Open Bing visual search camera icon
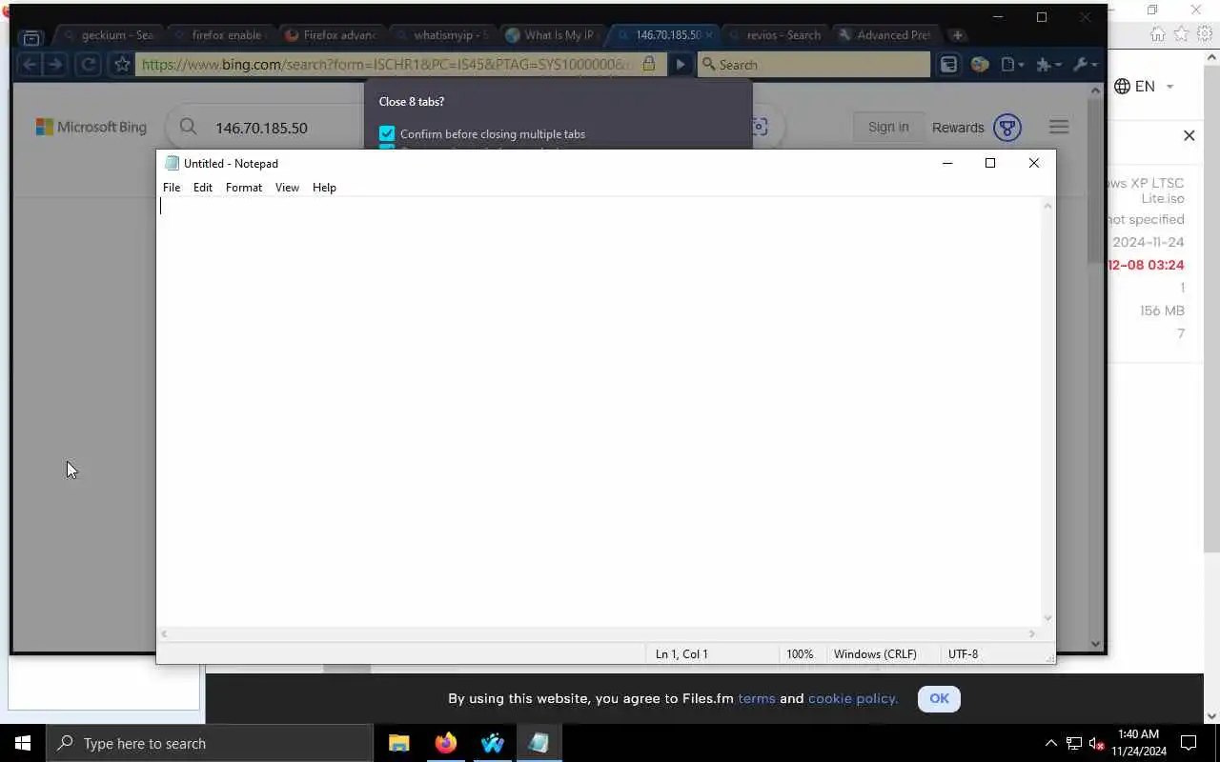The width and height of the screenshot is (1220, 762). [x=760, y=127]
